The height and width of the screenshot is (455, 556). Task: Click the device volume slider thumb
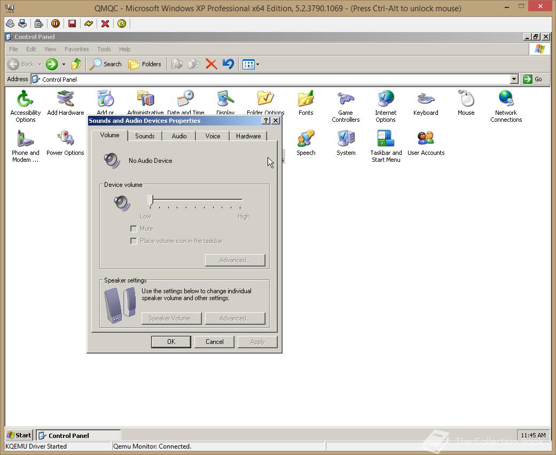pos(150,201)
